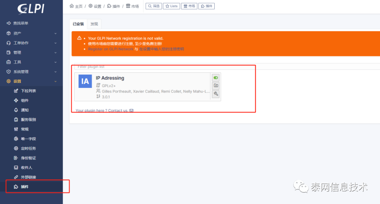Click the IP Adressing uninstall folder icon
The width and height of the screenshot is (380, 204).
[216, 85]
